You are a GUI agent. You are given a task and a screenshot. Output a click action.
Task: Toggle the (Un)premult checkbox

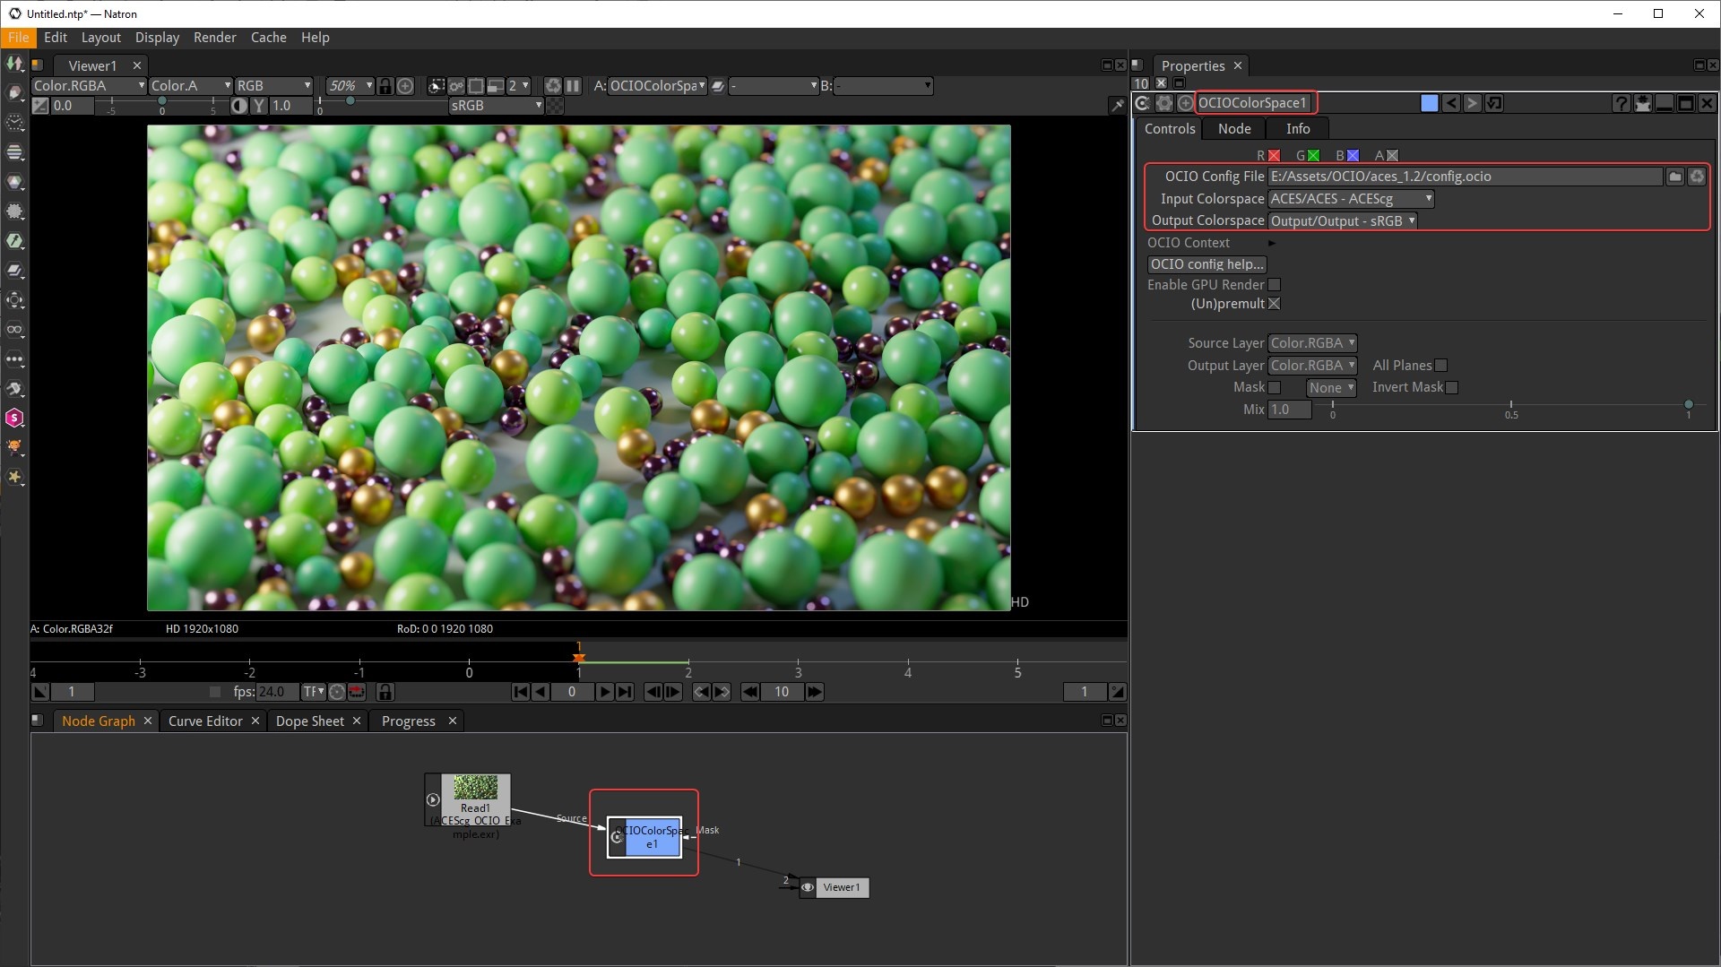1274,304
